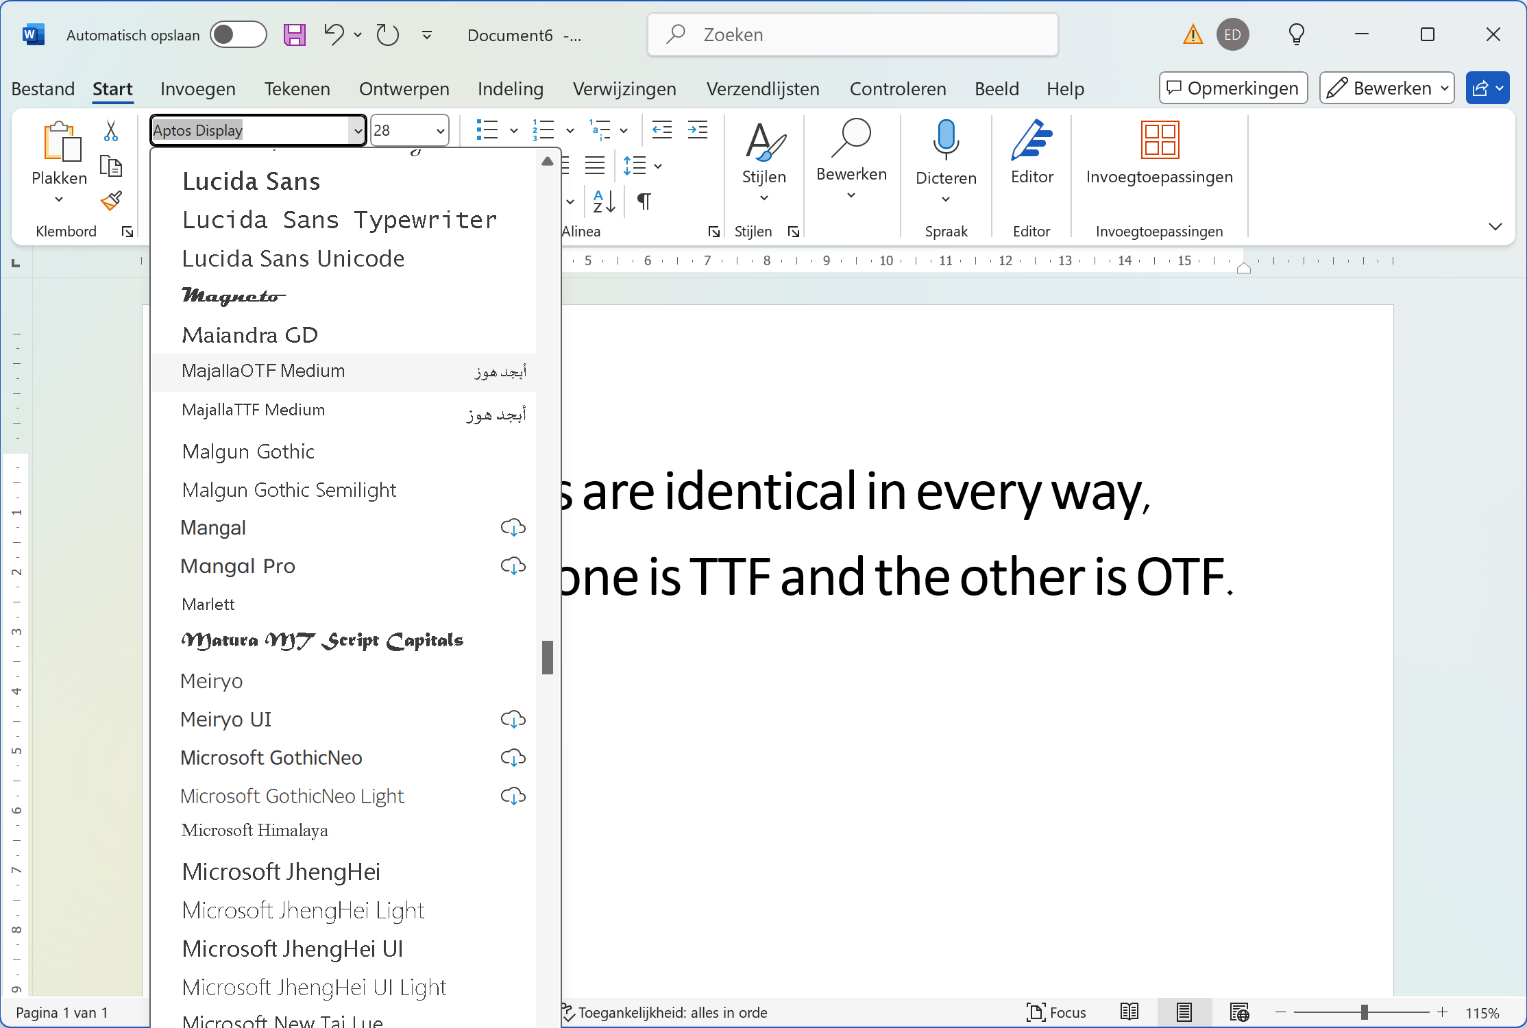Switch to Read Mode view
The image size is (1527, 1028).
[x=1129, y=1012]
